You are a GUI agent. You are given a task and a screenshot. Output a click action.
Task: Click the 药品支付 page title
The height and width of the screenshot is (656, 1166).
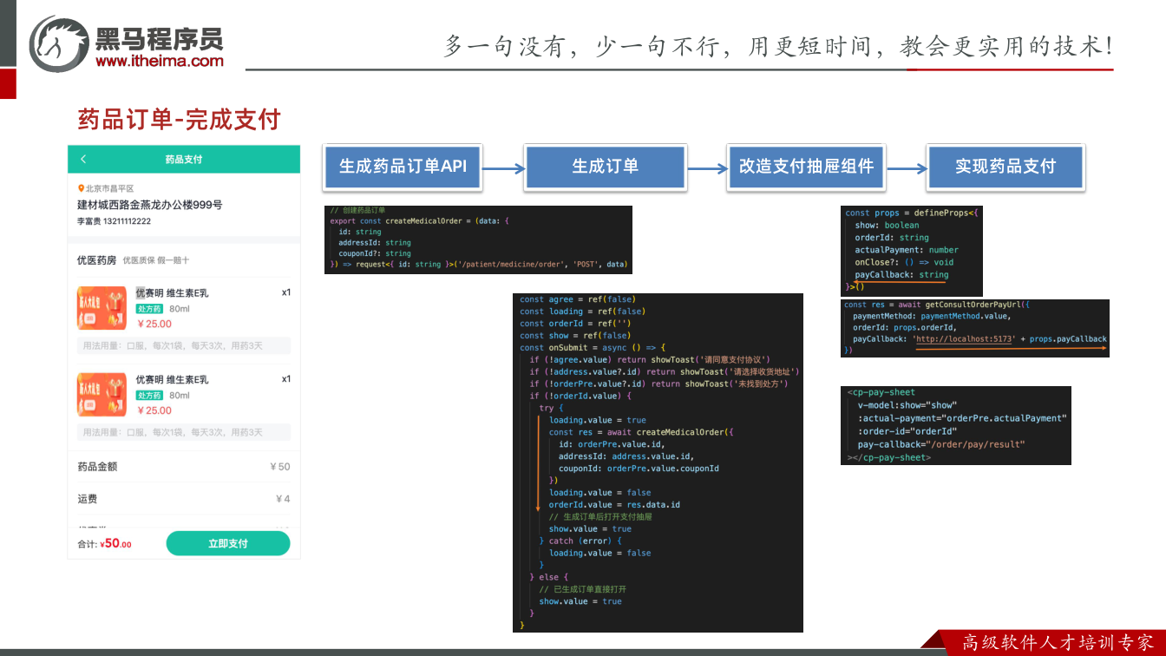click(x=184, y=160)
